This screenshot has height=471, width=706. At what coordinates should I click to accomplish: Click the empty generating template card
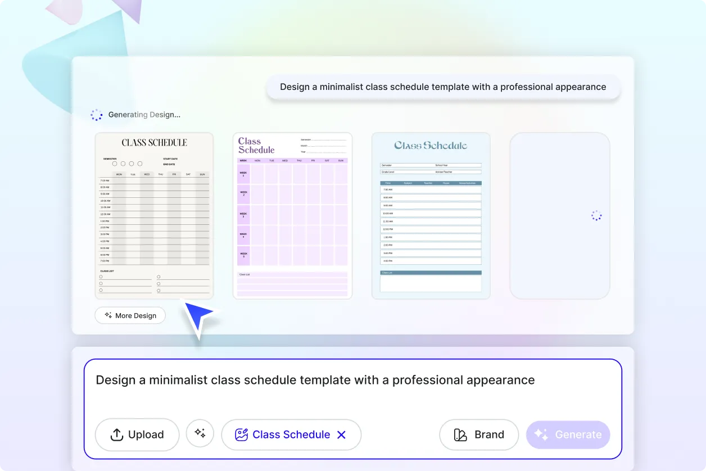(560, 215)
